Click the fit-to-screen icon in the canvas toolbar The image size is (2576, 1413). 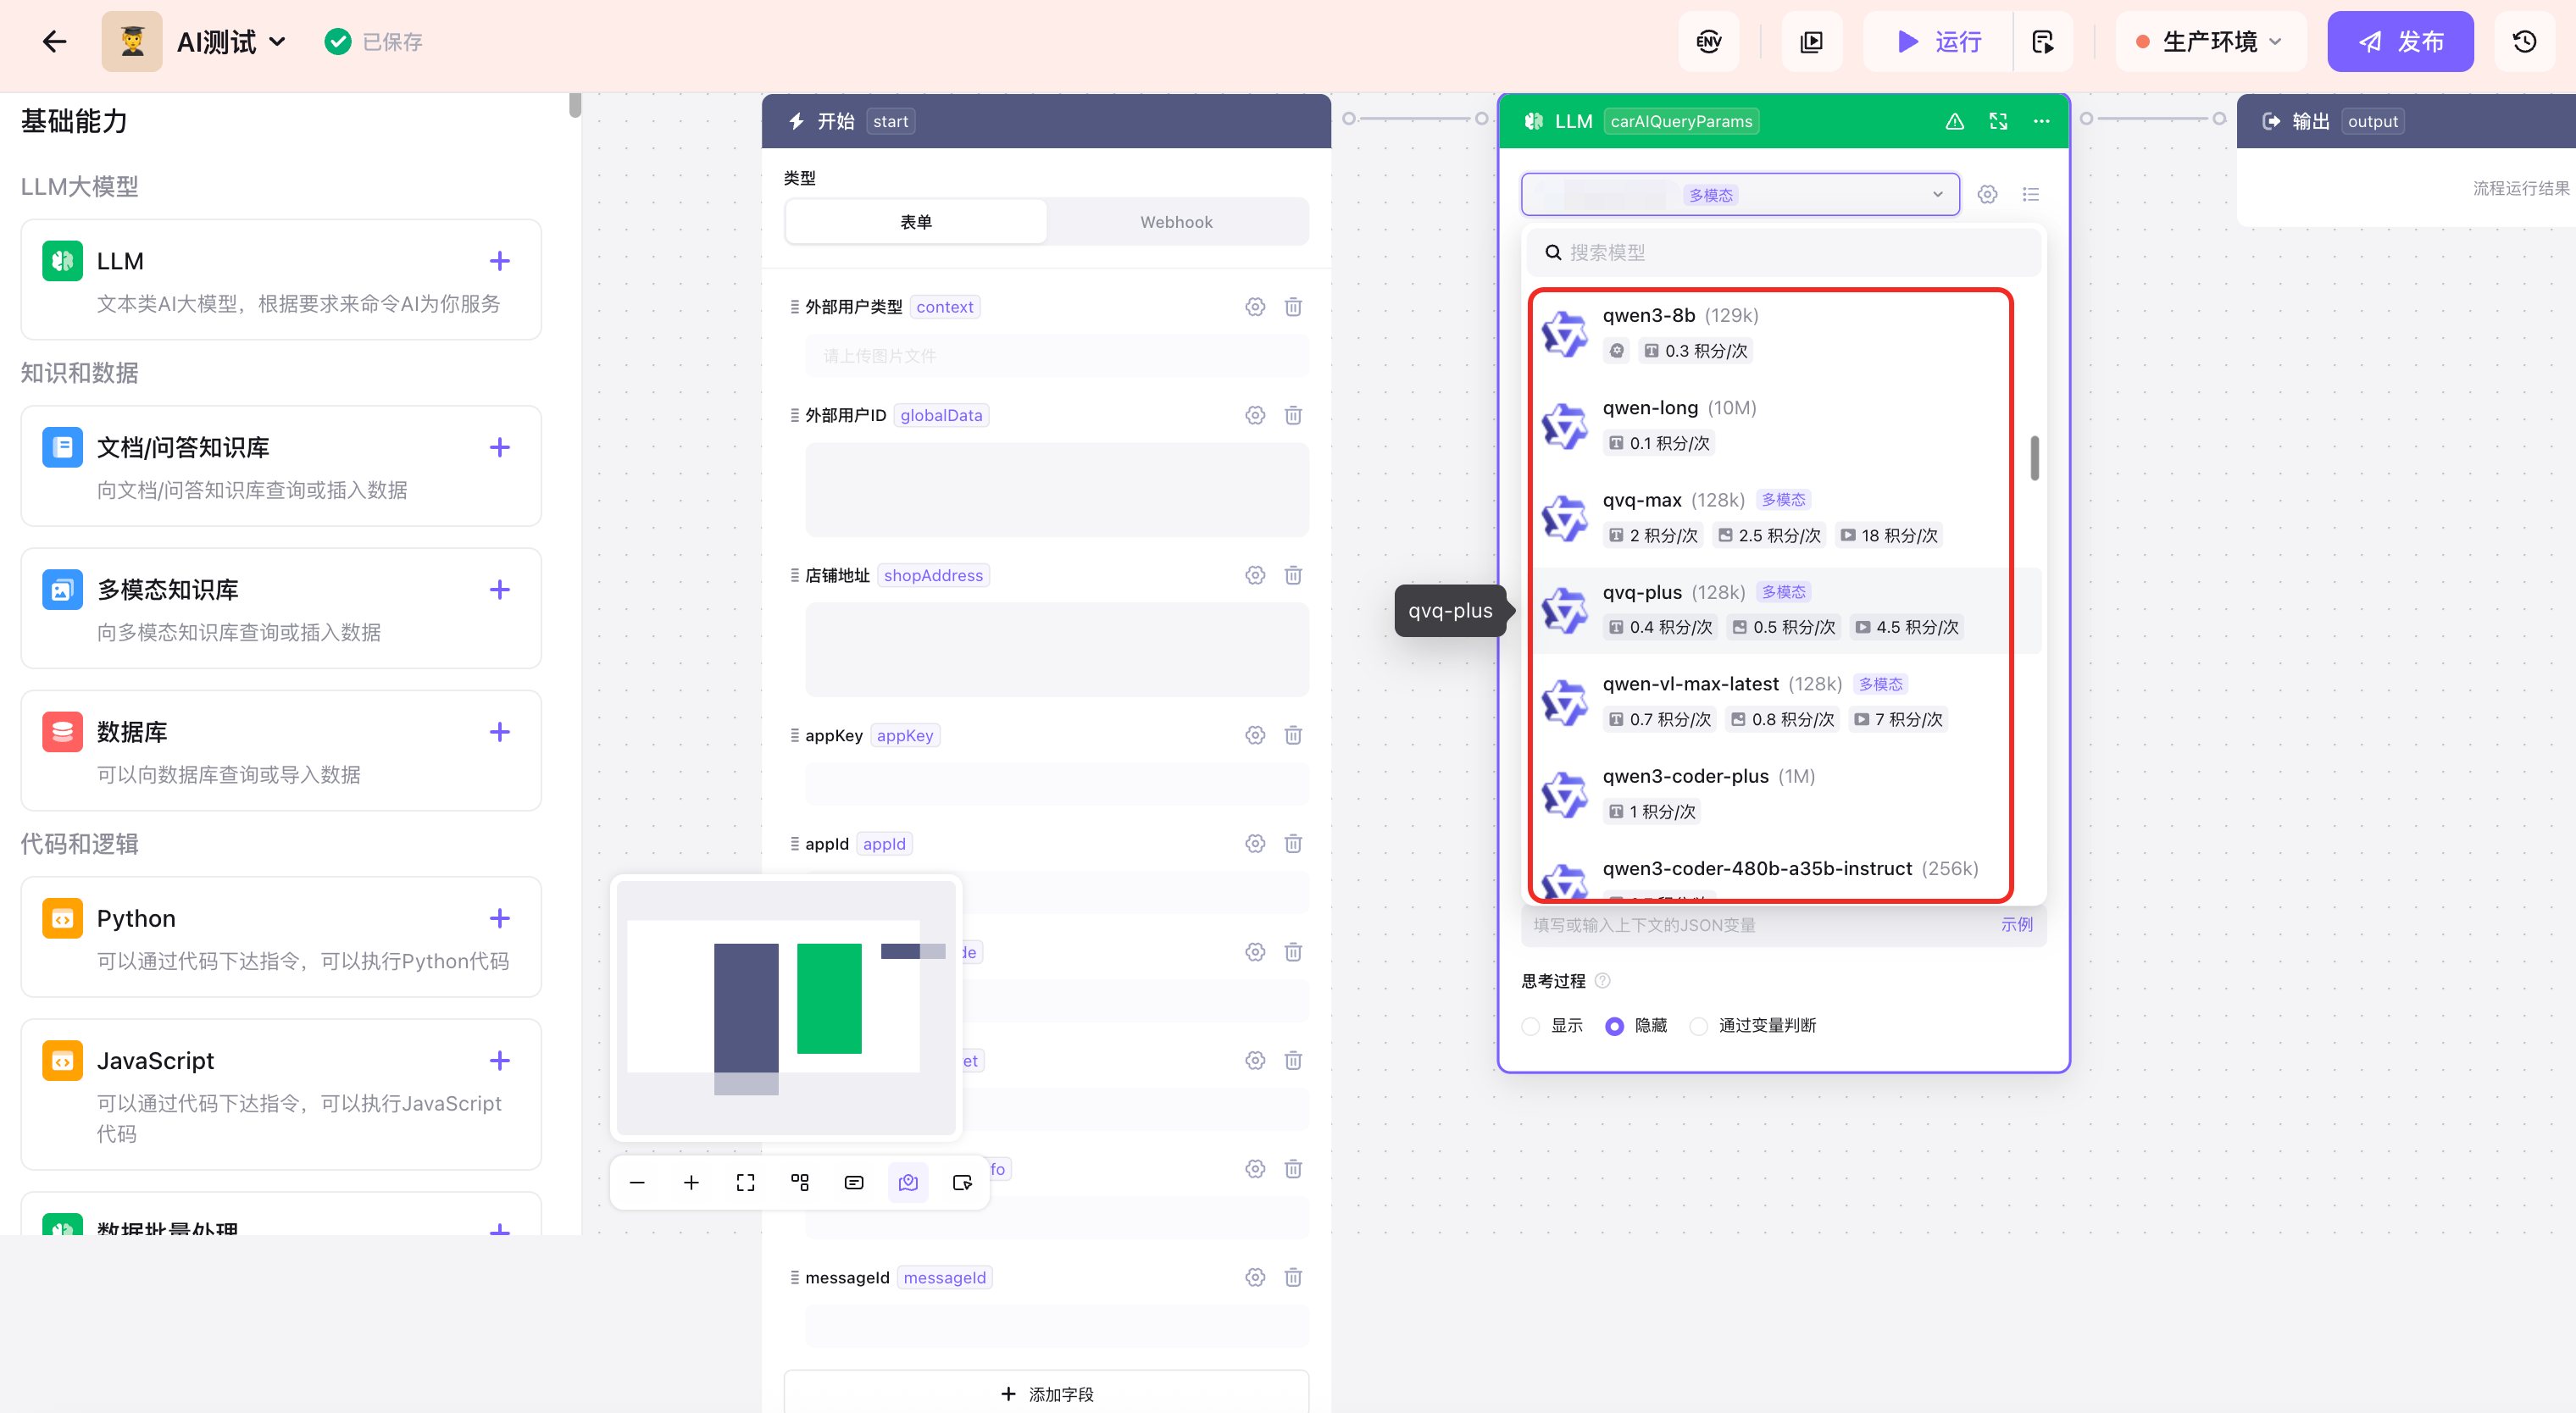click(x=745, y=1183)
